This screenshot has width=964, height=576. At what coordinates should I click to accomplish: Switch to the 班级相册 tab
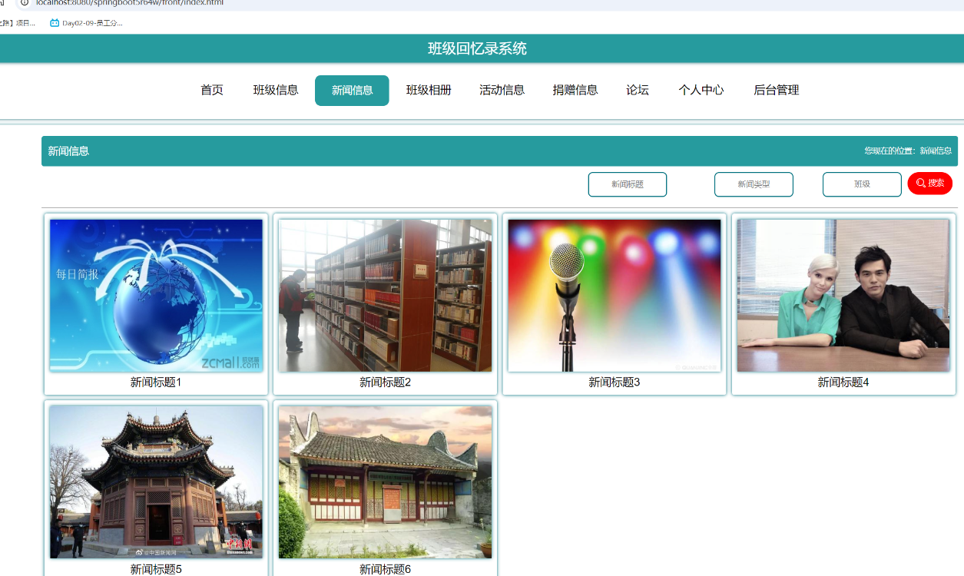[429, 90]
